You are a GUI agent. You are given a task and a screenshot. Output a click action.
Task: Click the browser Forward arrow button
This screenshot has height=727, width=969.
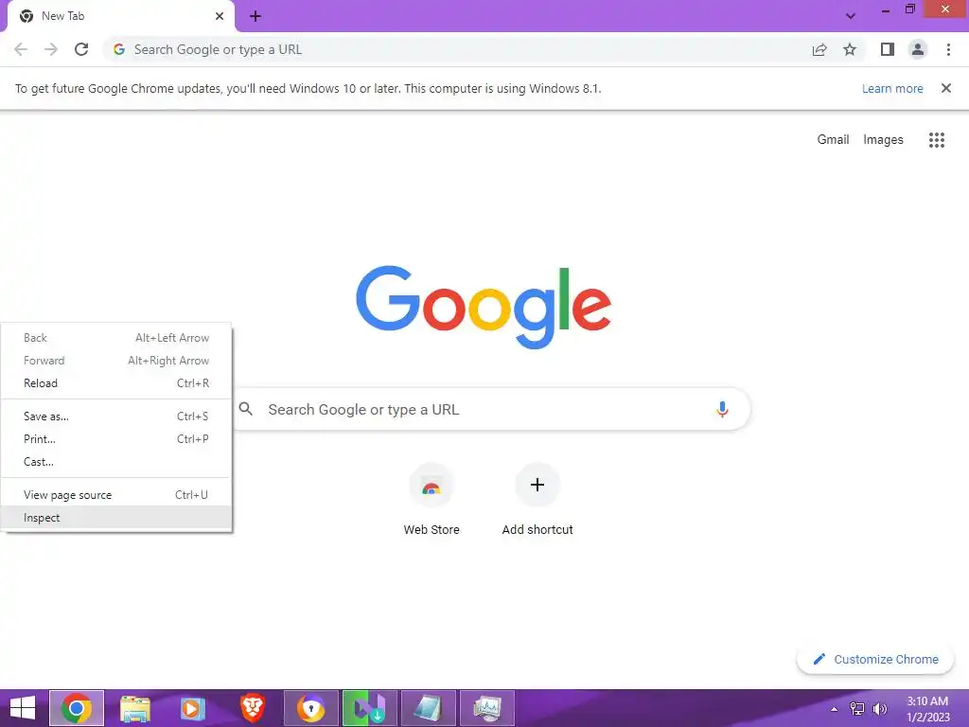pos(51,49)
